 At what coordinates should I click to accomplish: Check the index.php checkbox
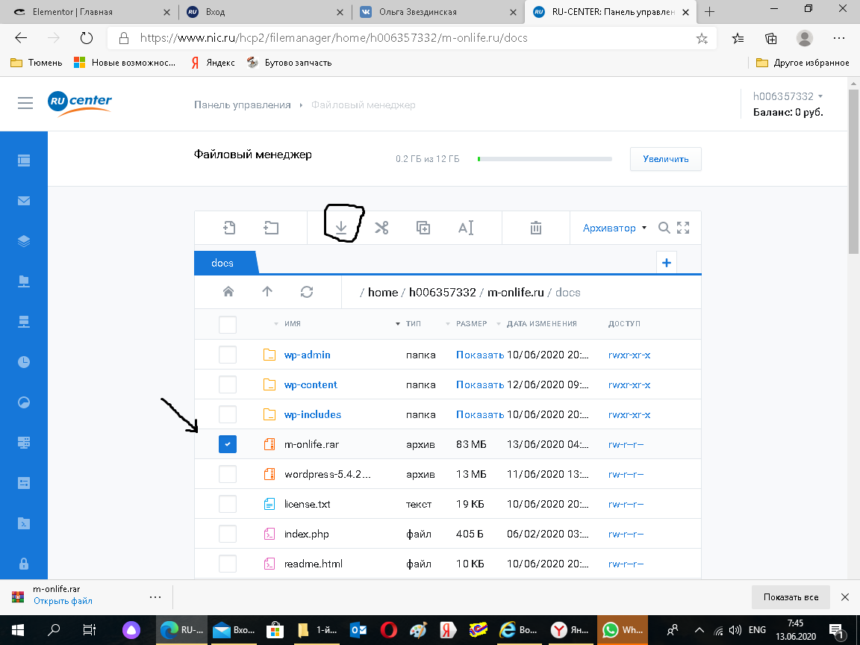point(228,534)
